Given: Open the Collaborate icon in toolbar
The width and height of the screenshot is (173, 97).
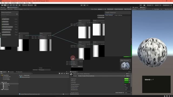Looking at the screenshot, I should 141,5.
